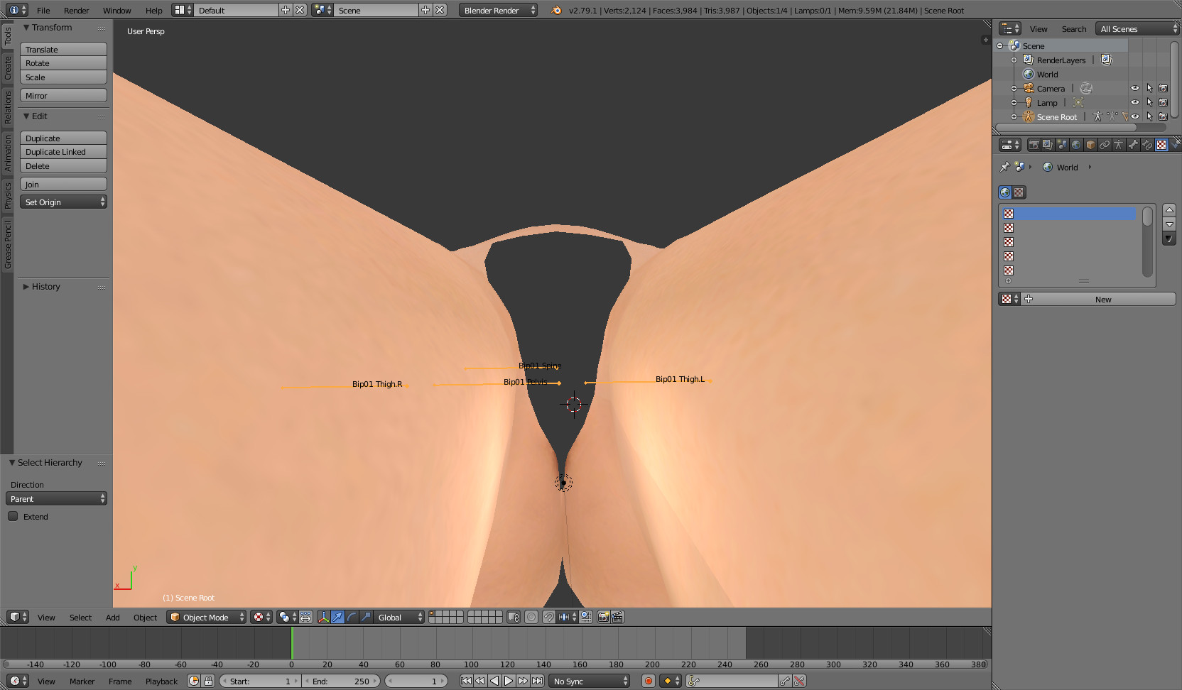Viewport: 1182px width, 690px height.
Task: Show brush textures toggle button
Action: click(x=1019, y=192)
